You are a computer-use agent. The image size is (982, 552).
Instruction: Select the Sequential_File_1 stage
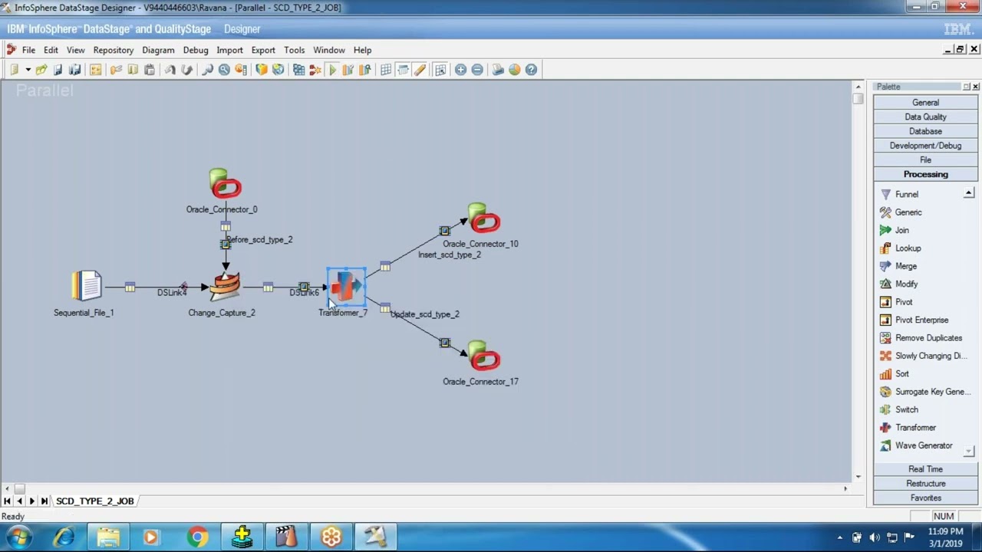[87, 286]
